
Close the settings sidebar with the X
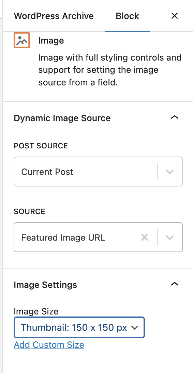(175, 16)
